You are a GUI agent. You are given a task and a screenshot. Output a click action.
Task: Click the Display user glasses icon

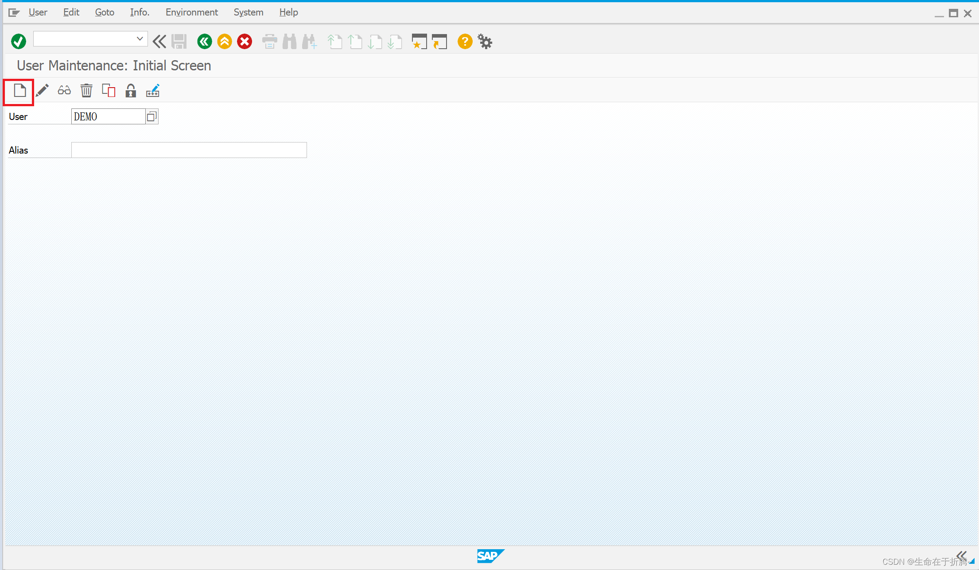pyautogui.click(x=64, y=91)
